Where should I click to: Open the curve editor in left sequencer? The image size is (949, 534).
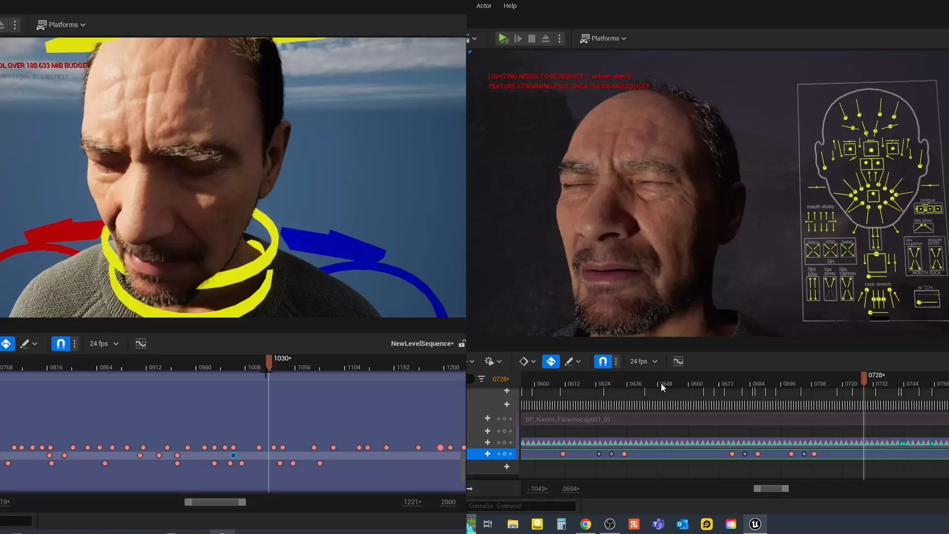tap(141, 344)
